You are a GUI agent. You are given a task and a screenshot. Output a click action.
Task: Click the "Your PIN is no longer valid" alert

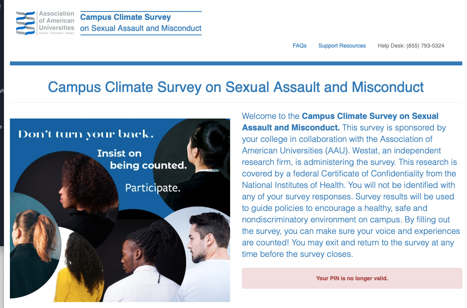pyautogui.click(x=352, y=278)
